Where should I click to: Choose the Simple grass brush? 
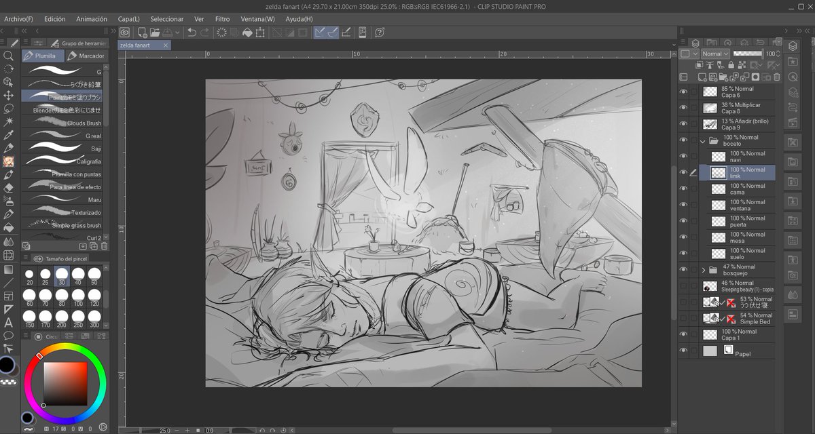tap(62, 225)
